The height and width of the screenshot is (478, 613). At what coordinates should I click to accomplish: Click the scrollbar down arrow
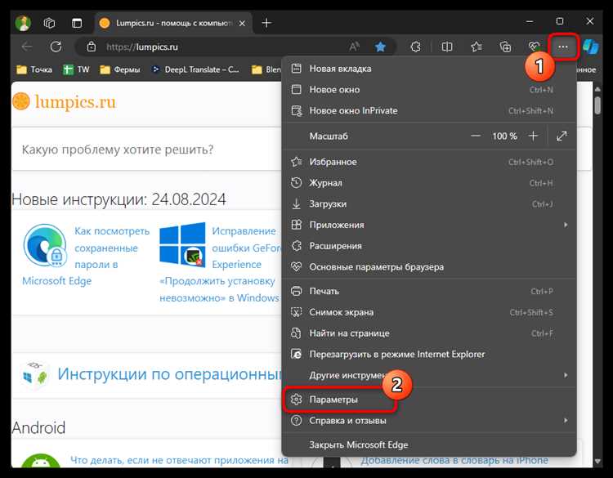pyautogui.click(x=597, y=462)
